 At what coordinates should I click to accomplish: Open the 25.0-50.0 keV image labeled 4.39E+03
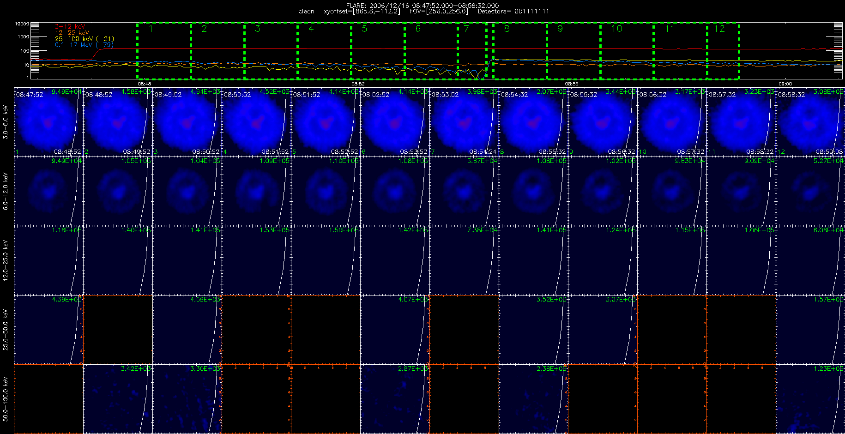point(48,329)
